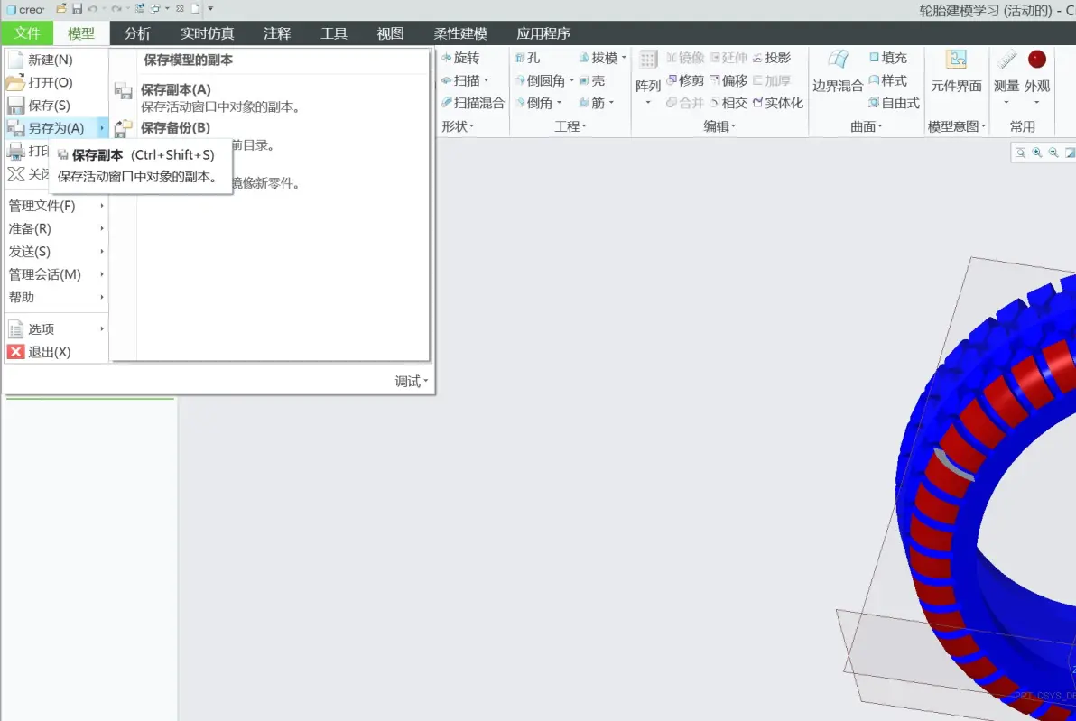The image size is (1076, 721).
Task: Open the Appearance (外观) red sphere icon
Action: tap(1036, 60)
